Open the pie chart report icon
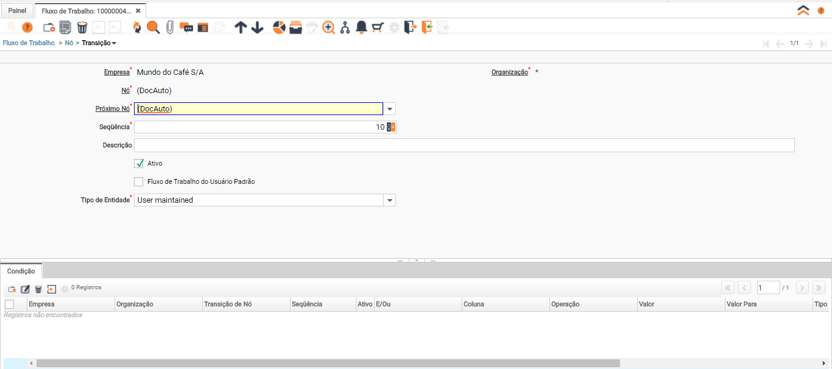832x369 pixels. tap(279, 27)
